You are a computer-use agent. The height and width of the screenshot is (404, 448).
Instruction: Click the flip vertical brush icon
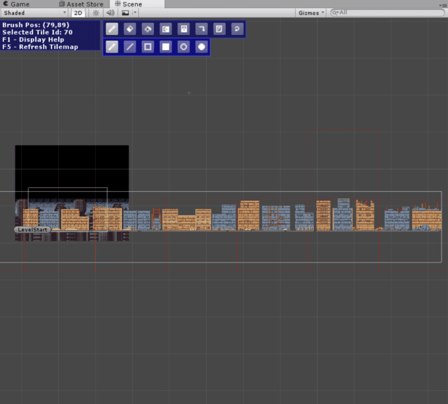pyautogui.click(x=184, y=29)
